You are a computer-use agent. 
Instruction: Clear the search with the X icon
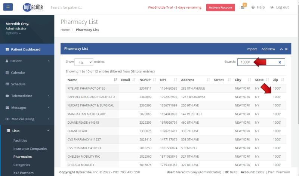280,62
